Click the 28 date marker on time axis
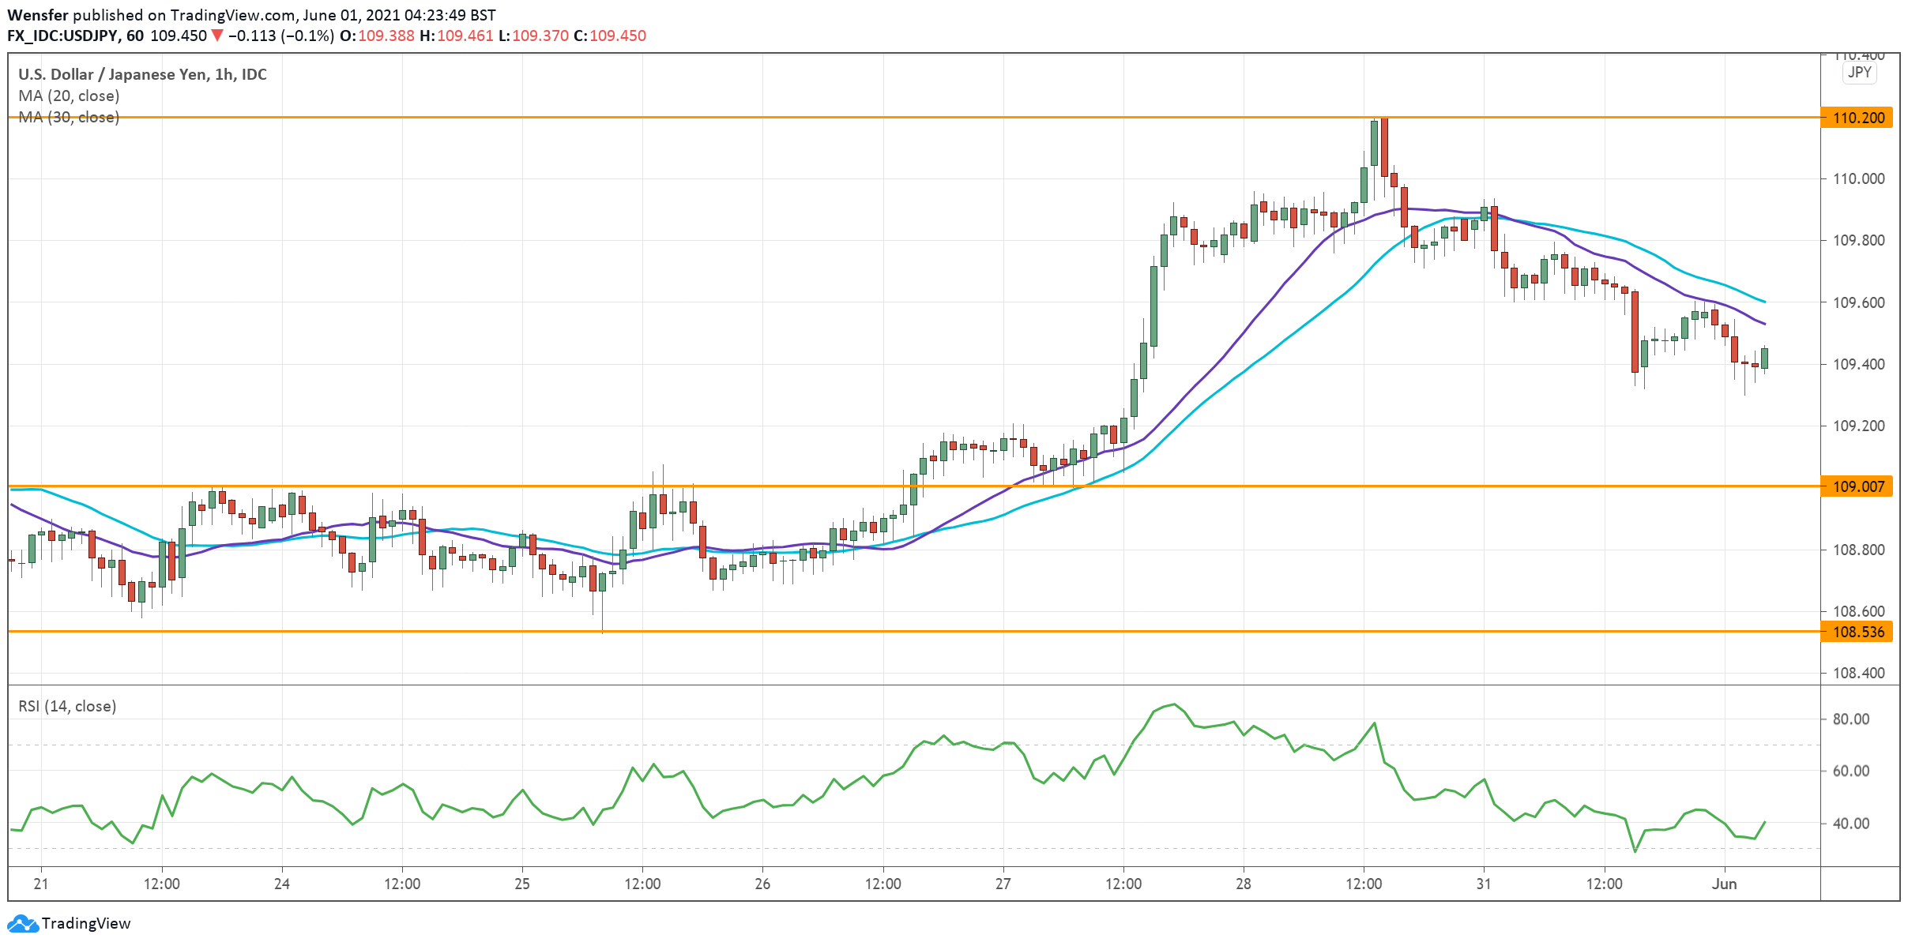 click(x=1243, y=884)
